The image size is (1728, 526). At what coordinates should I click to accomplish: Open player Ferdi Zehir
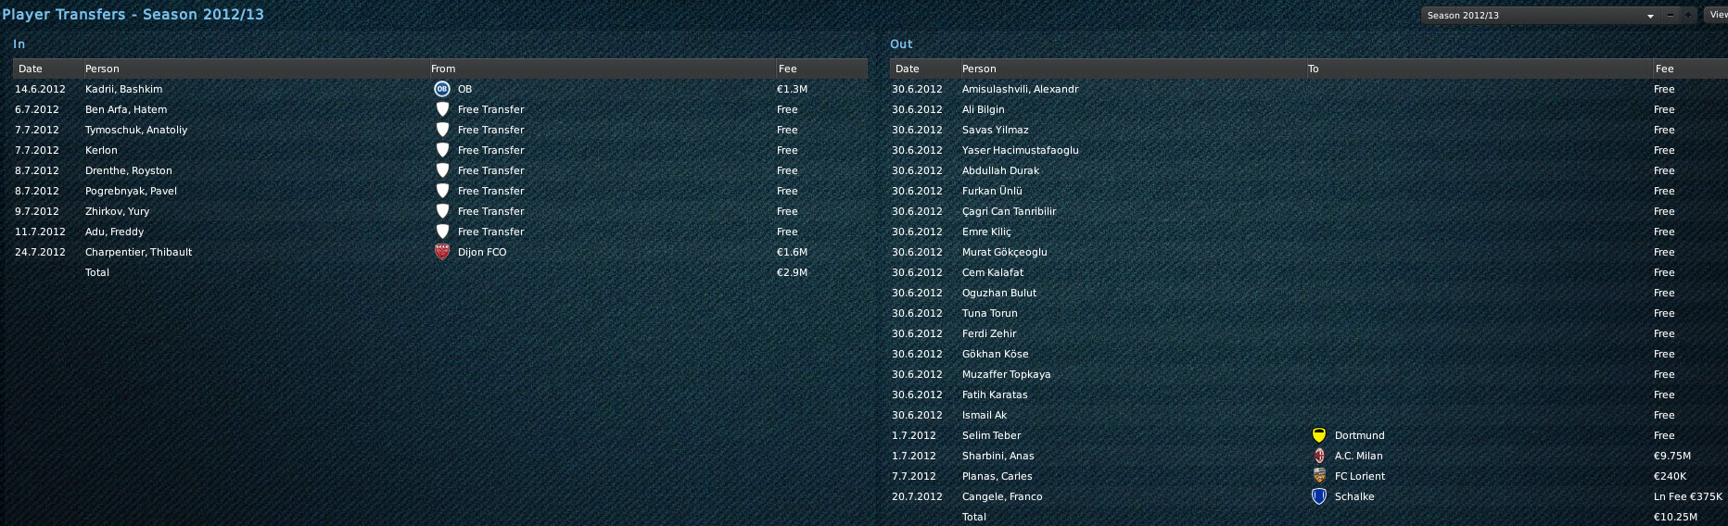pyautogui.click(x=989, y=333)
